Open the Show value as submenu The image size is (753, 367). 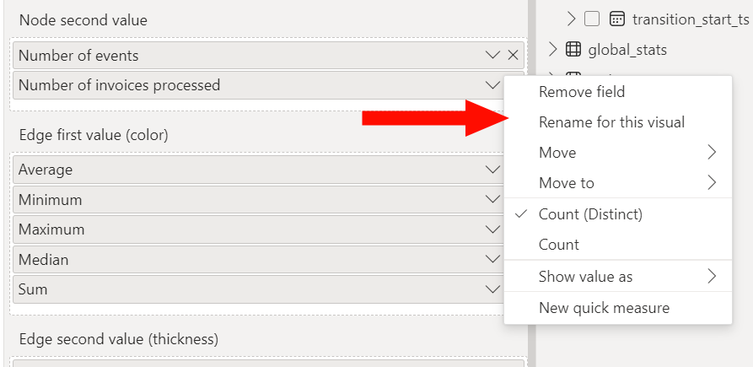618,276
